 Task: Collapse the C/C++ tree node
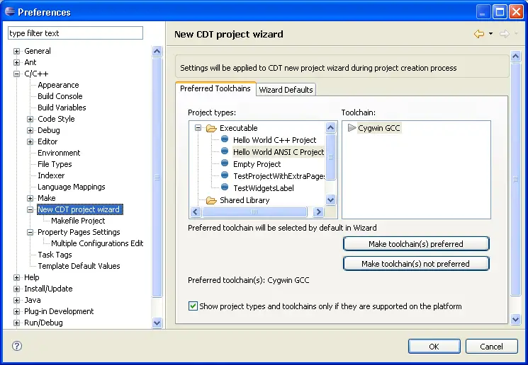(x=17, y=74)
